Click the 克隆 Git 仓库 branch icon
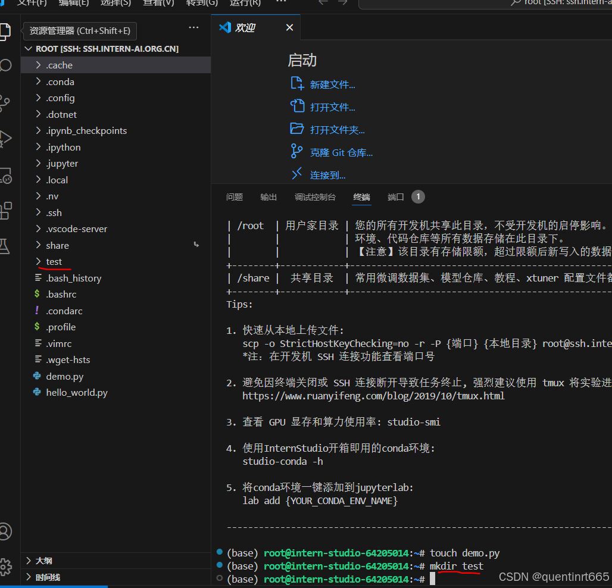Viewport: 612px width, 588px height. (296, 151)
